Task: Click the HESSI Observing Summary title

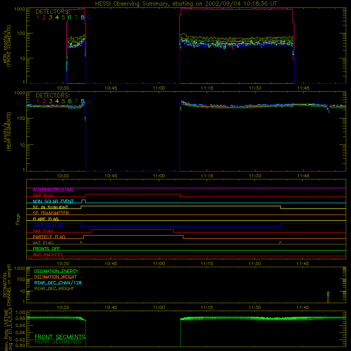Action: point(186,4)
